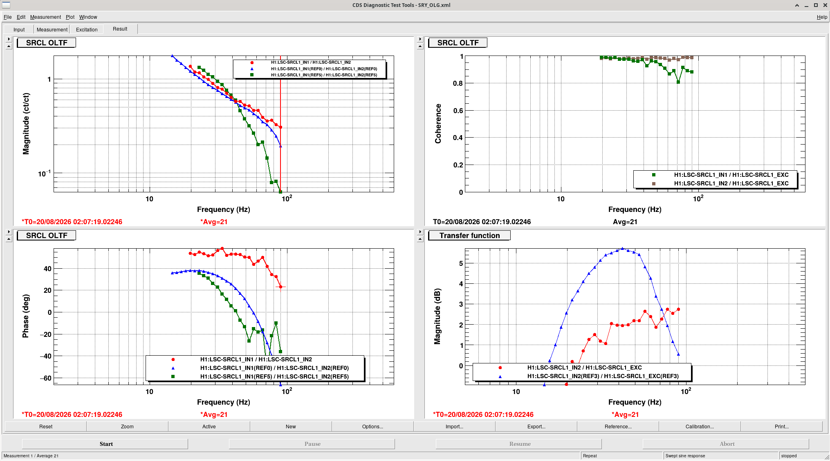Click the Options button

click(x=372, y=427)
